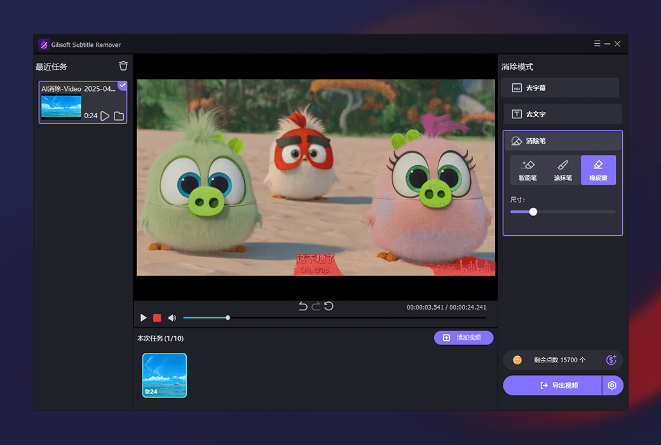Select the 去字幕 removal mode

[560, 88]
